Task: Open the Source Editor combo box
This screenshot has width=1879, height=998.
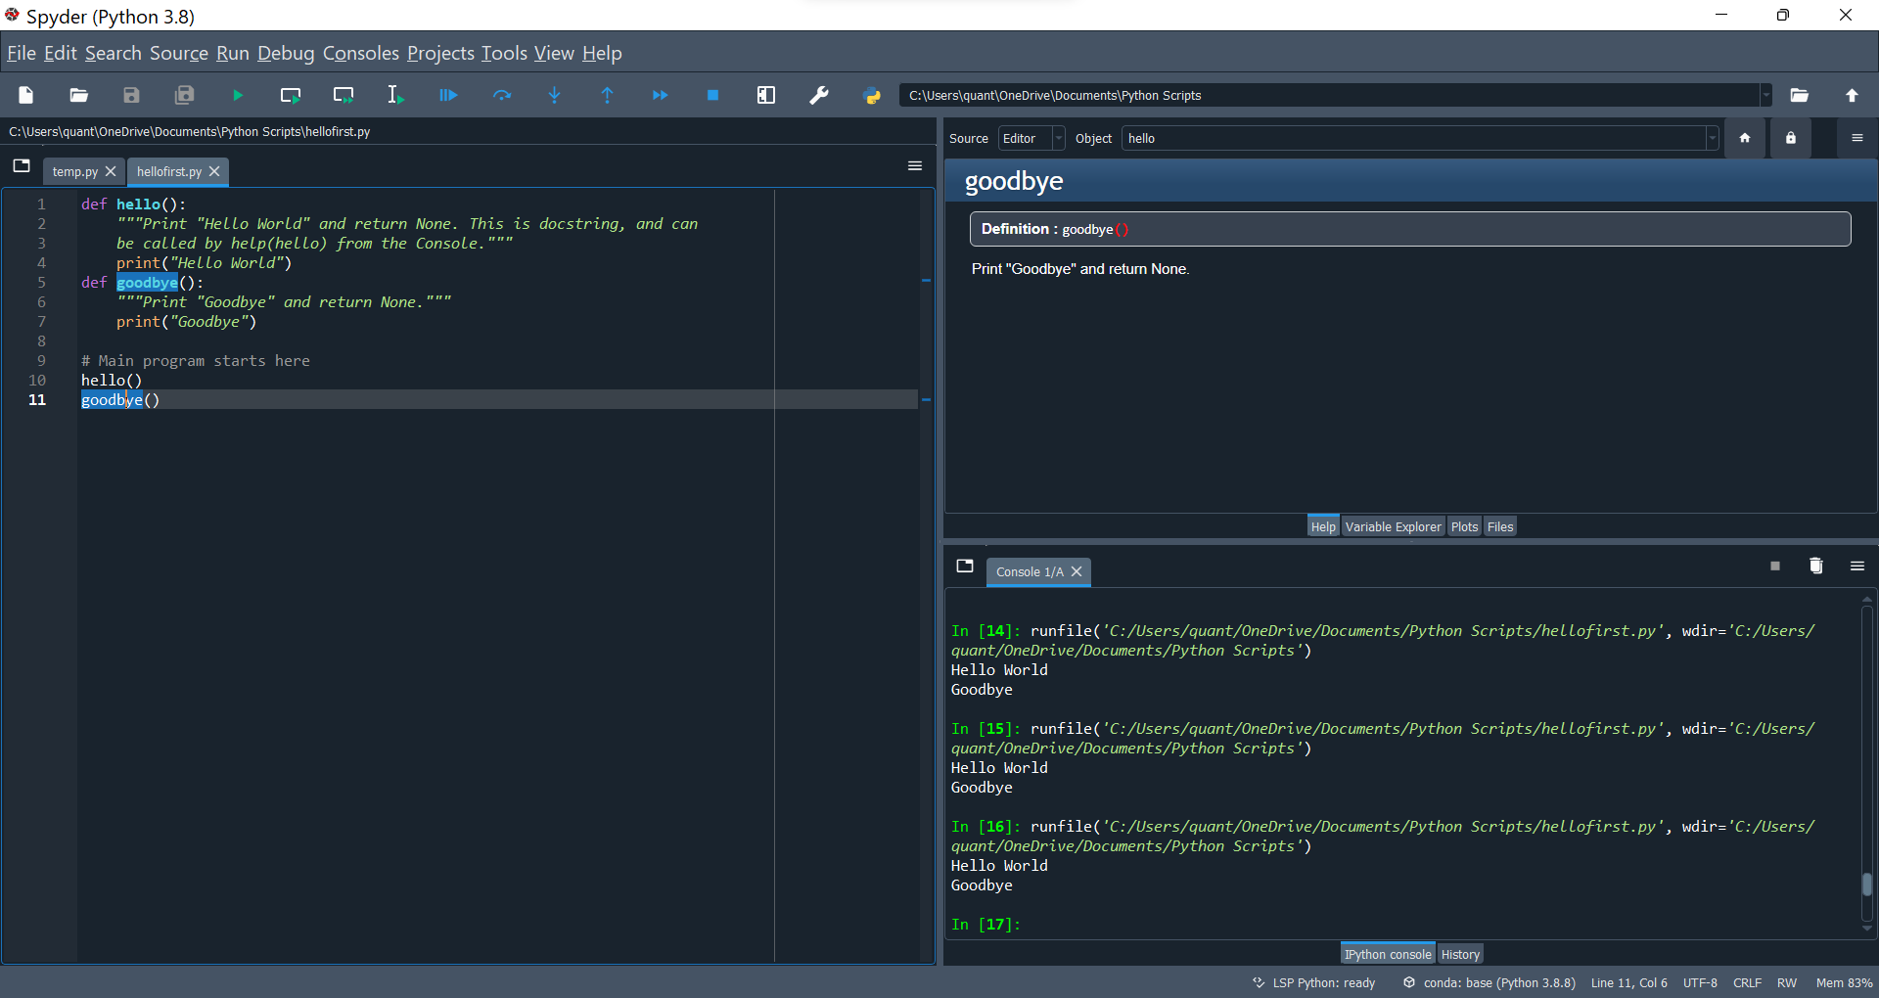Action: (1031, 138)
